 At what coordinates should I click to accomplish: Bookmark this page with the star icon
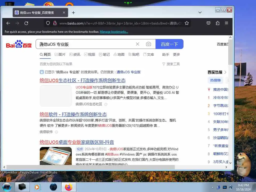tap(187, 23)
